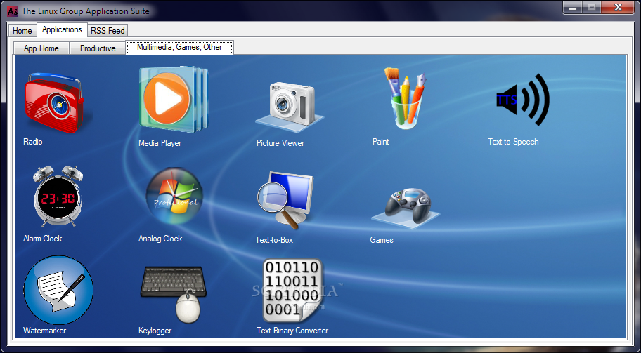
Task: Open the Text-to-Box monitor icon
Action: (x=285, y=201)
